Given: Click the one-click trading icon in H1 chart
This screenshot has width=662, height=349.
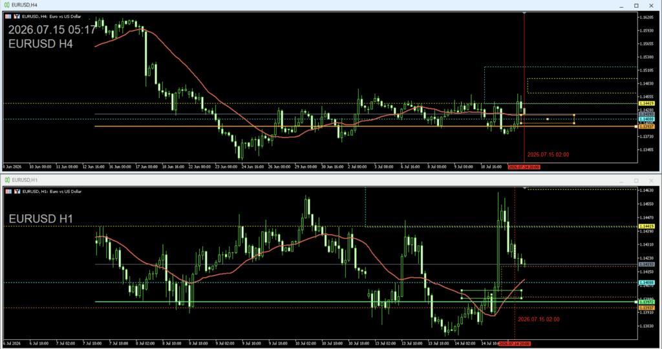Looking at the screenshot, I should tap(17, 192).
